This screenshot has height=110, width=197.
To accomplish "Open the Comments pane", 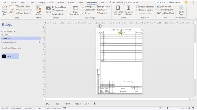I will [x=175, y=2].
